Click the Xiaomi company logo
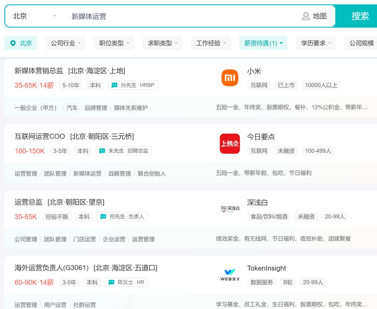Screen dimensions: 377x309 [230, 78]
